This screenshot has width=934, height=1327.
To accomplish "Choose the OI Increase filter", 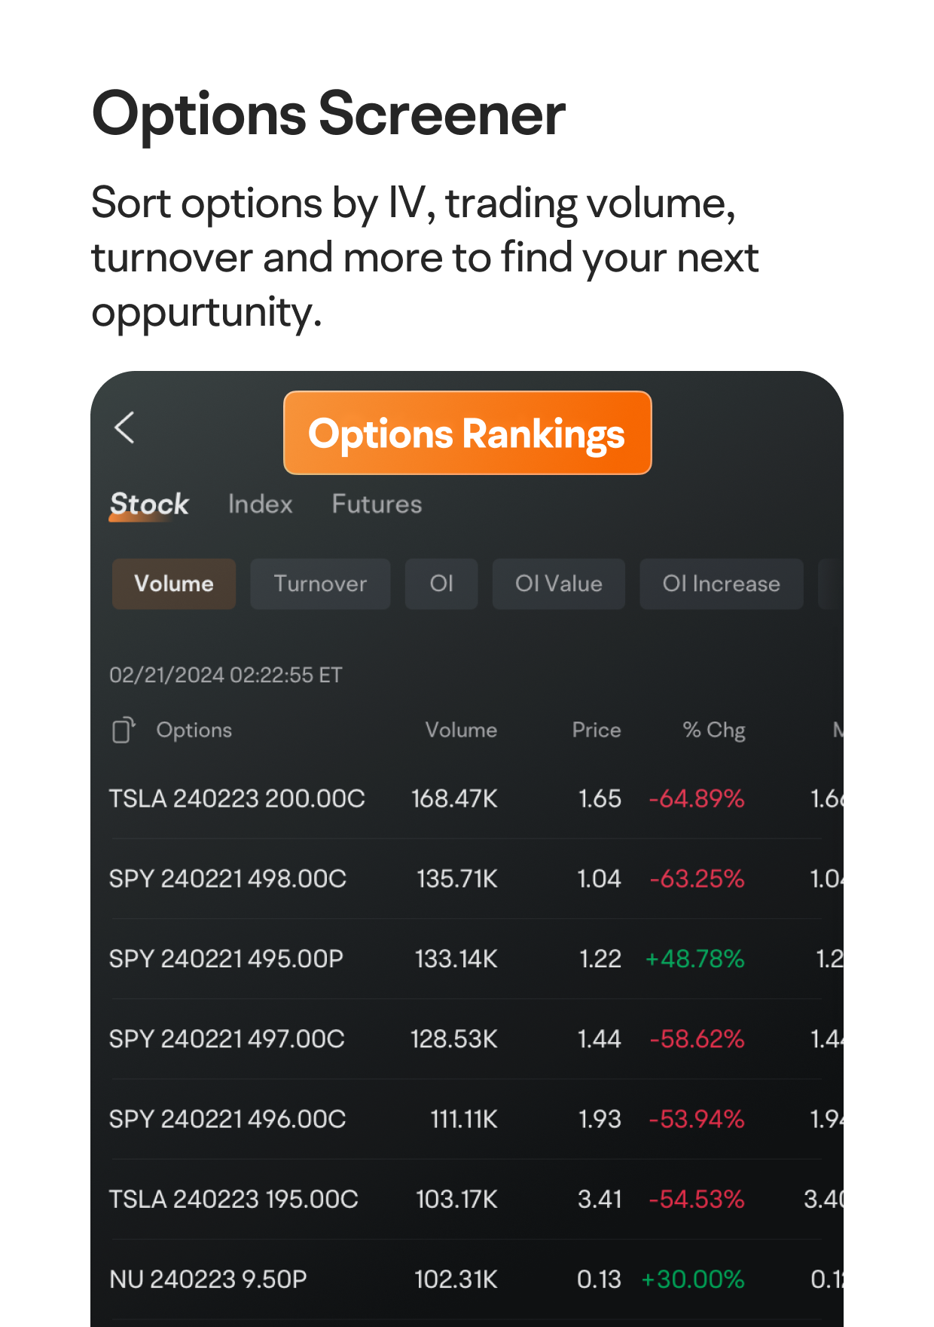I will [x=721, y=584].
